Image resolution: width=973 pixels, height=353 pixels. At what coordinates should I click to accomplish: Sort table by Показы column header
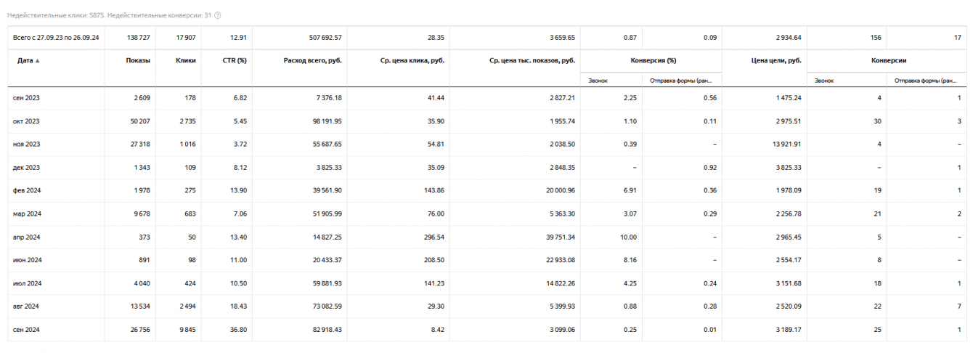pyautogui.click(x=138, y=60)
